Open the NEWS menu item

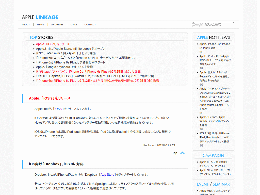pyautogui.click(x=41, y=25)
